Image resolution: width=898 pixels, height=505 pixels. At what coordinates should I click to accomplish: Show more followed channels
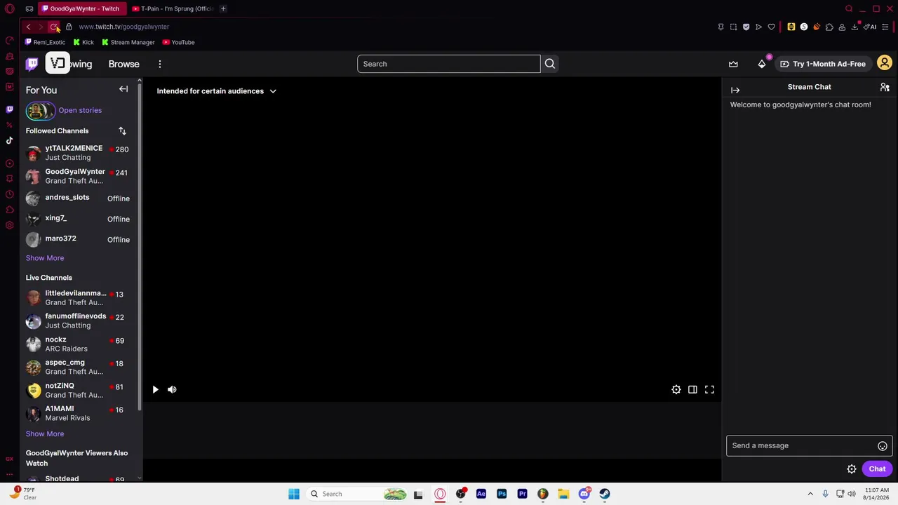click(x=45, y=258)
